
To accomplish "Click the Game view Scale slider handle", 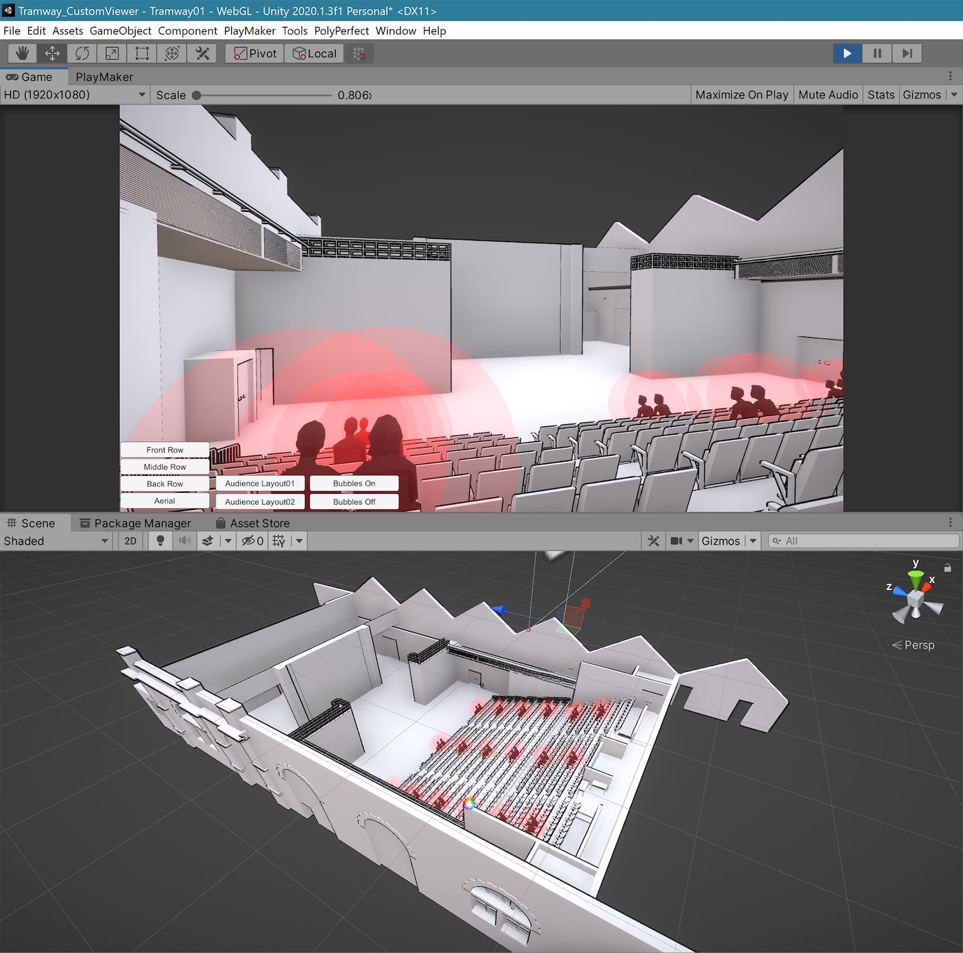I will point(196,95).
